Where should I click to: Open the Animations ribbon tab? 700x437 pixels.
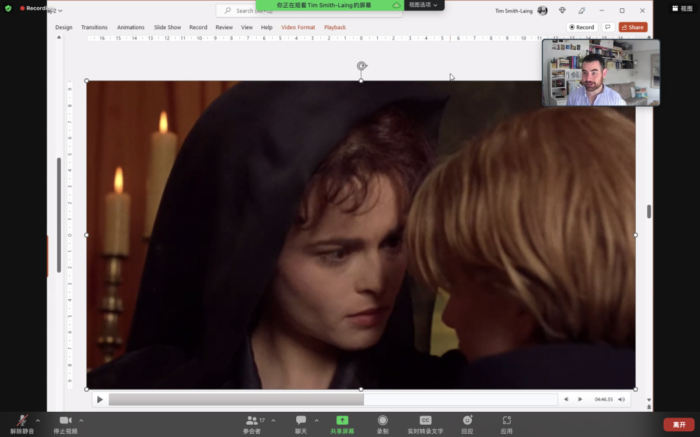131,27
